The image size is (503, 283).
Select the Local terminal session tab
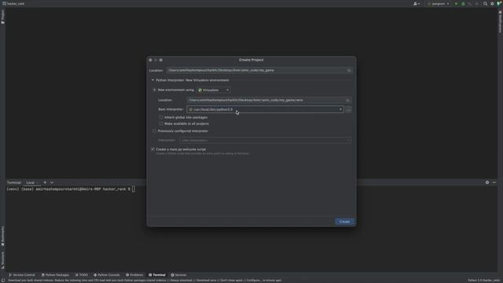[31, 182]
